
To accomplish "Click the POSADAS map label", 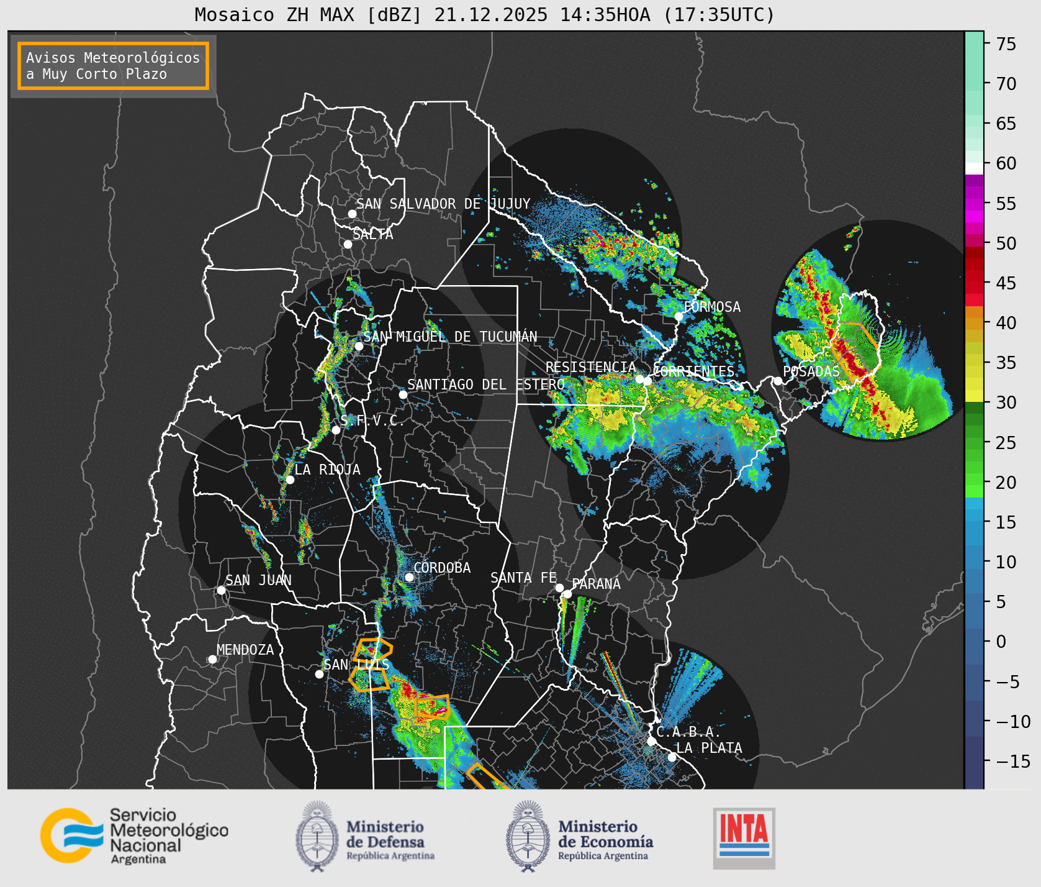I will [811, 371].
